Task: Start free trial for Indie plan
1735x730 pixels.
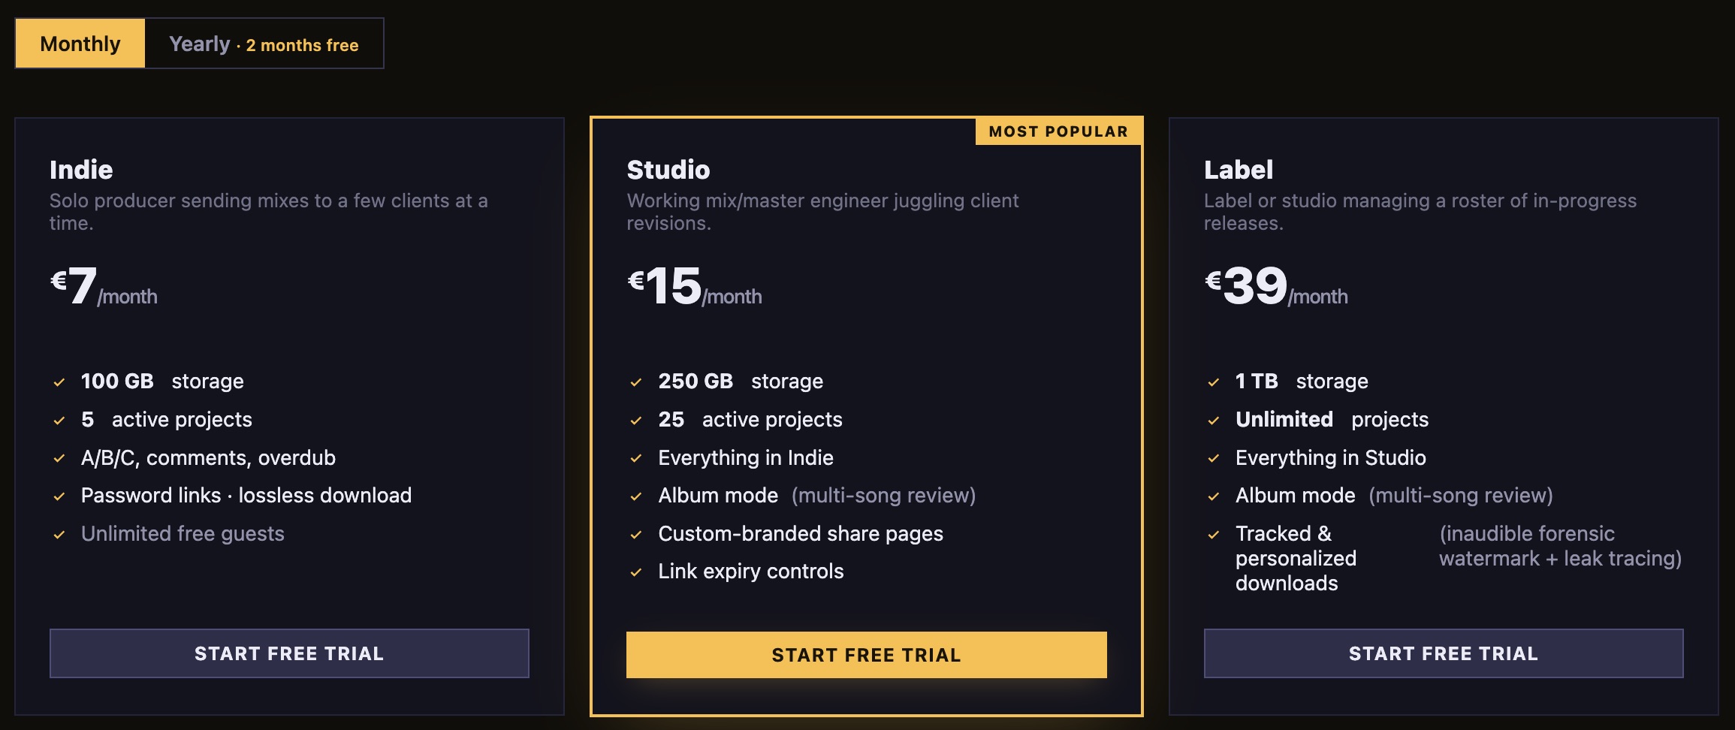Action: (289, 653)
